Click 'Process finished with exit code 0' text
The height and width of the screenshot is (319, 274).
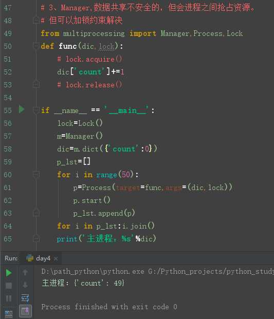109,307
